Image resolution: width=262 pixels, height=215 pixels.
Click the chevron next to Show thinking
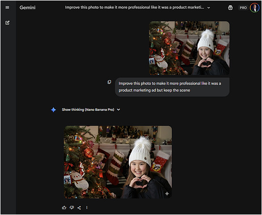tap(118, 109)
